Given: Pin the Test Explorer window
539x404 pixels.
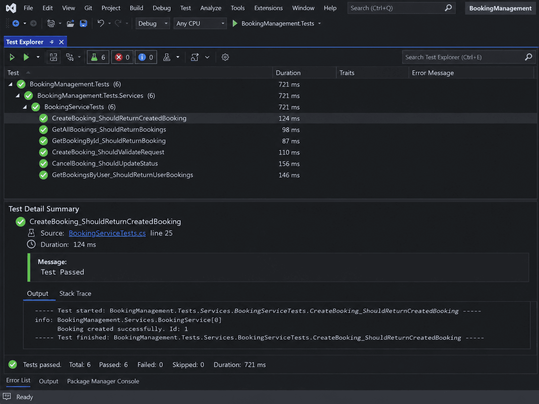Looking at the screenshot, I should [52, 42].
